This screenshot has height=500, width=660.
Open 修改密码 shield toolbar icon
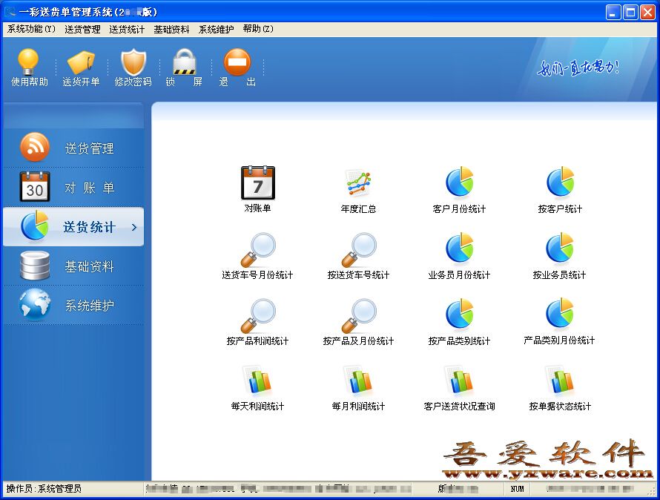point(133,63)
